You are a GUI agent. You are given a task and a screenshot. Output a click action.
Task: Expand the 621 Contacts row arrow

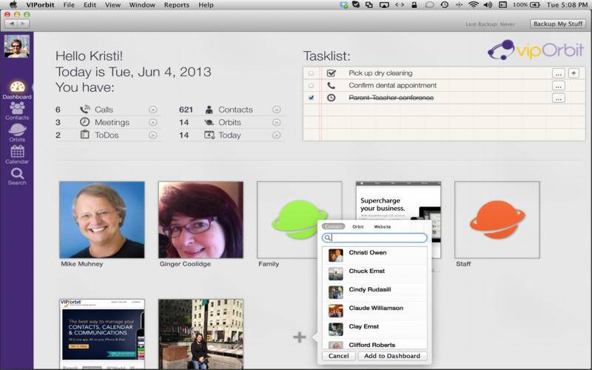tap(276, 110)
